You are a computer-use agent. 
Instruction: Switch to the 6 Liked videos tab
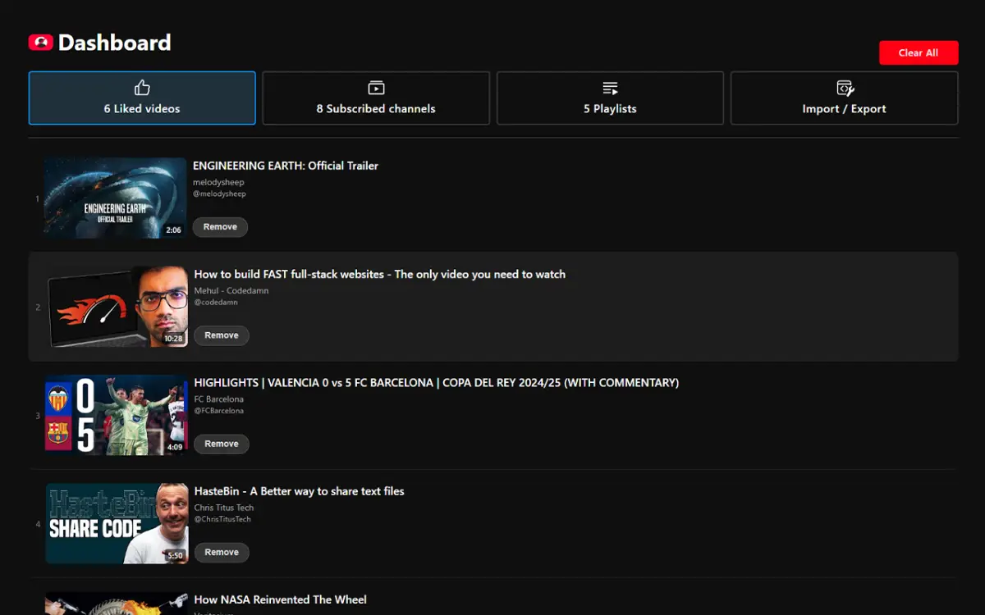[141, 98]
